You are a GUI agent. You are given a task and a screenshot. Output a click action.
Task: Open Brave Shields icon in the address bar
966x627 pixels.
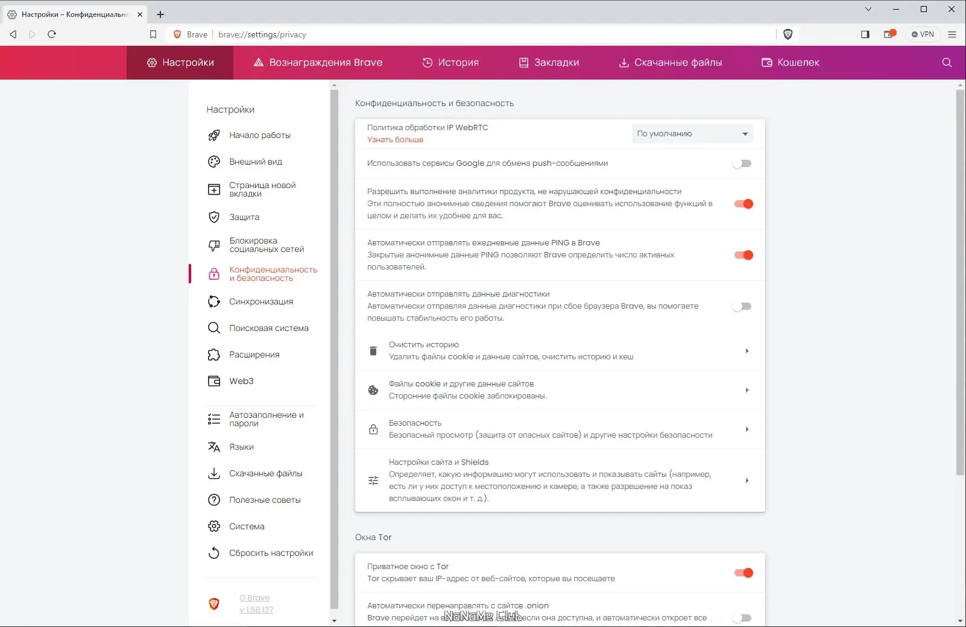(788, 34)
